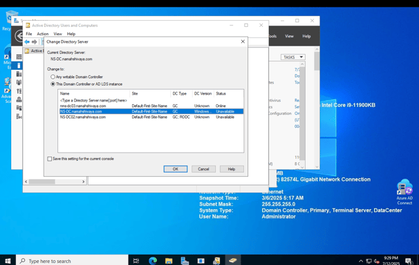The width and height of the screenshot is (419, 265).
Task: Open the Action menu
Action: (x=42, y=34)
